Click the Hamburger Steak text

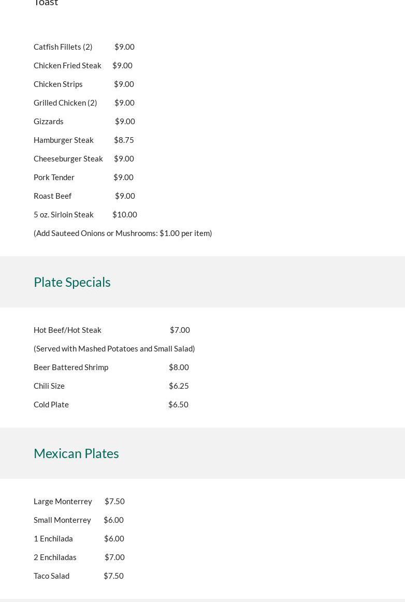tap(64, 140)
